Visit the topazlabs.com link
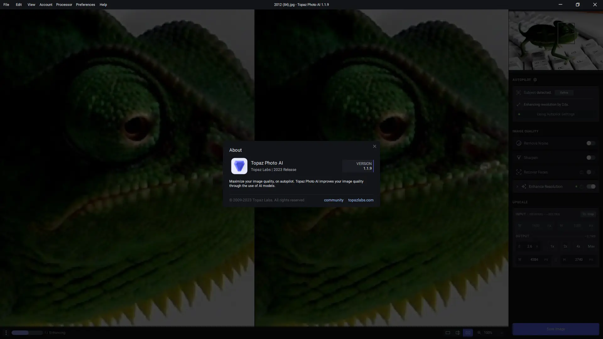603x339 pixels. tap(361, 200)
